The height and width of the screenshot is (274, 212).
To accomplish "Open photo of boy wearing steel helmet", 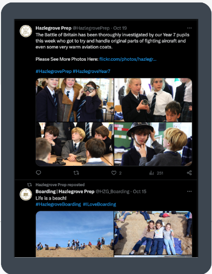I will (153, 144).
